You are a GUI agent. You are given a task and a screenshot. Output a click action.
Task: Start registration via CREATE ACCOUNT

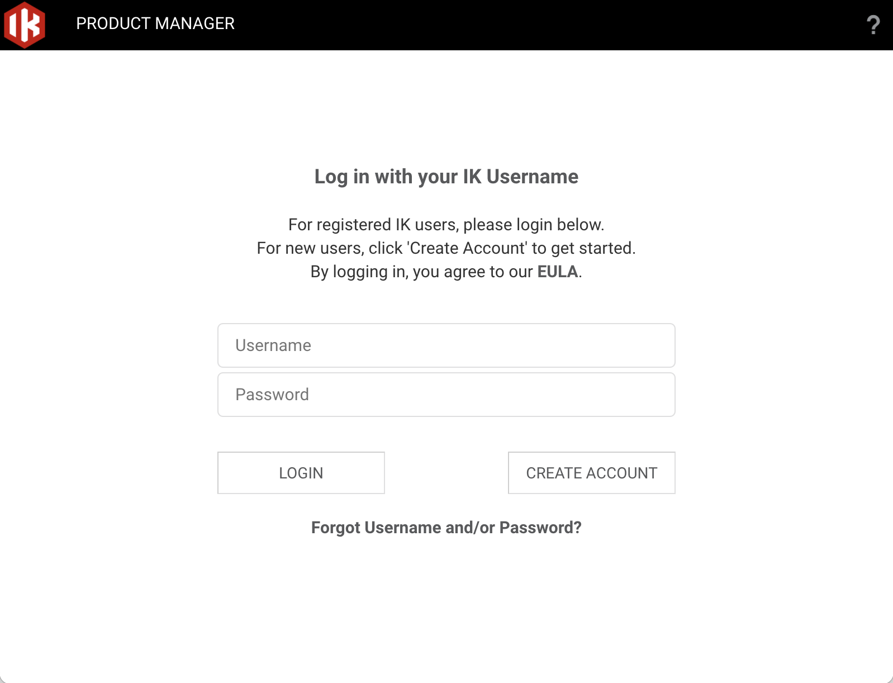pos(591,473)
